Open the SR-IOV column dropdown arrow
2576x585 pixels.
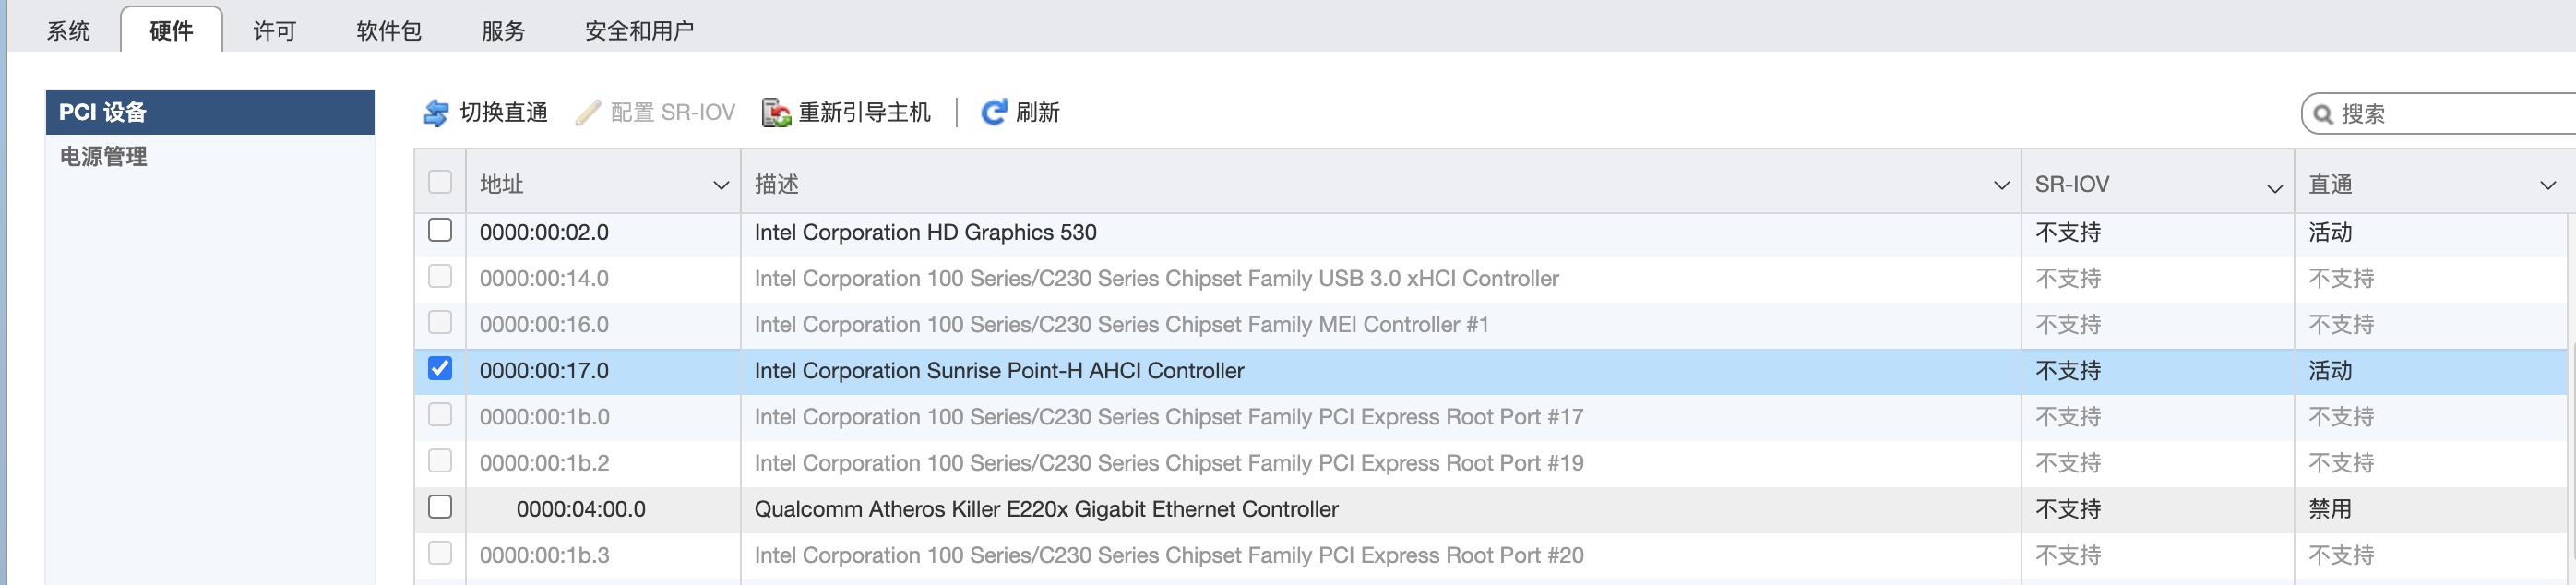click(2274, 187)
